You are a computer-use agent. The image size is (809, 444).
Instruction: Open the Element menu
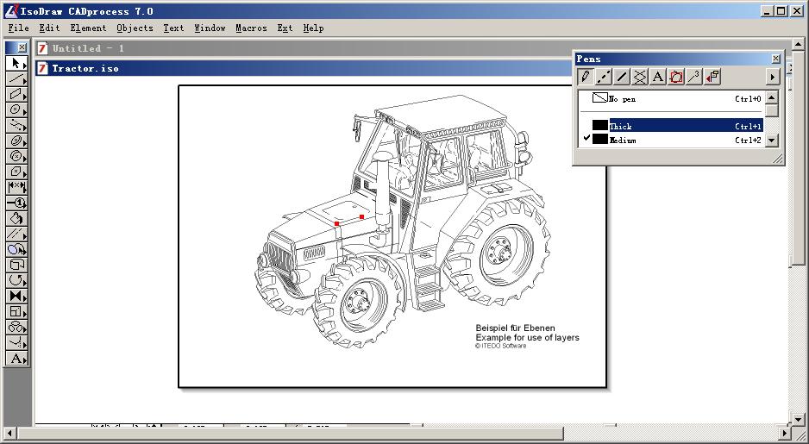88,28
